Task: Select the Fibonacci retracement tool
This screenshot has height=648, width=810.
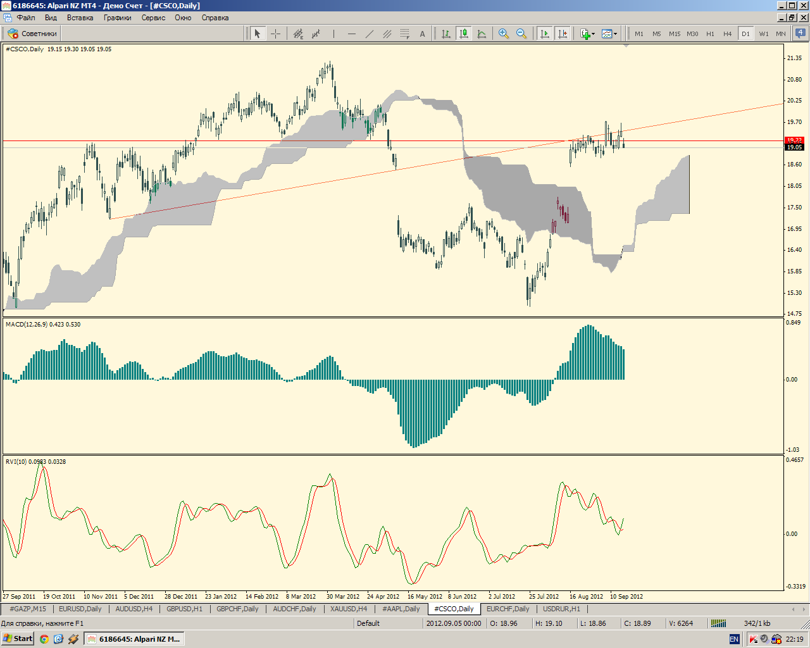Action: [x=404, y=34]
